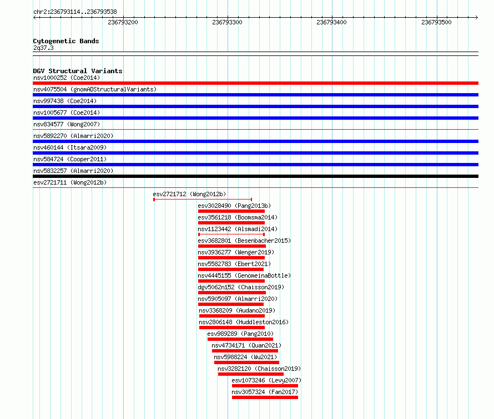Screen dimensions: 494x419
Task: Open nsv3282120 (Chaisson2019) label
Action: click(x=259, y=369)
